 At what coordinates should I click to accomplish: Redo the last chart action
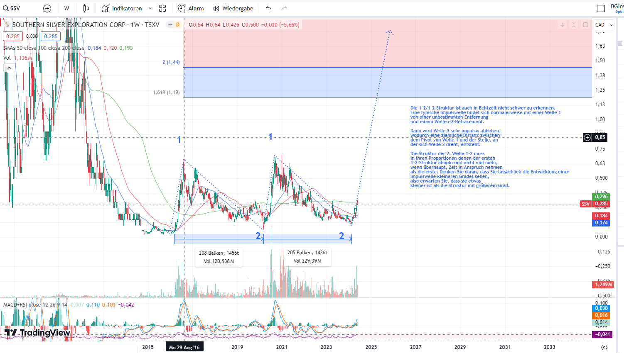284,8
